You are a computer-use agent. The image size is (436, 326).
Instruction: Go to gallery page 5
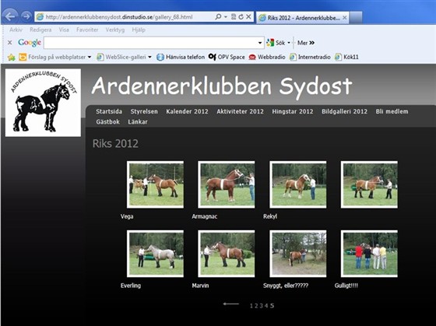coord(272,306)
